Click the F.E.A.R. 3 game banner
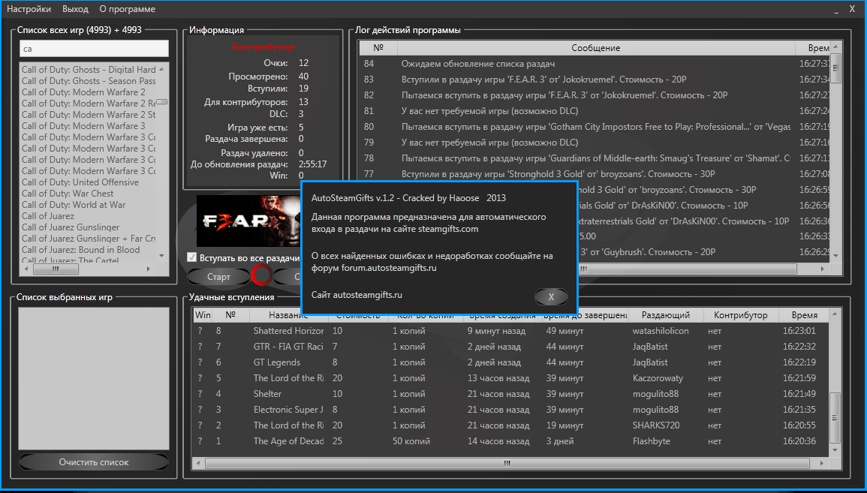 pyautogui.click(x=248, y=221)
